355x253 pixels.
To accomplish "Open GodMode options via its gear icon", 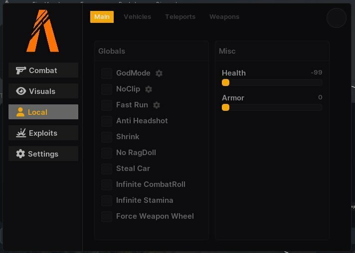I will (x=159, y=73).
